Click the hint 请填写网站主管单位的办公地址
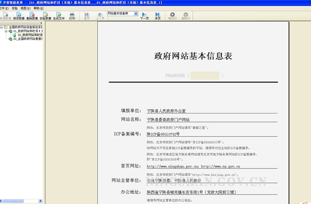The image size is (311, 204). point(169,200)
